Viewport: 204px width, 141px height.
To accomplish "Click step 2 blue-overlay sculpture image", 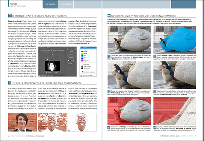I will pyautogui.click(x=175, y=40).
